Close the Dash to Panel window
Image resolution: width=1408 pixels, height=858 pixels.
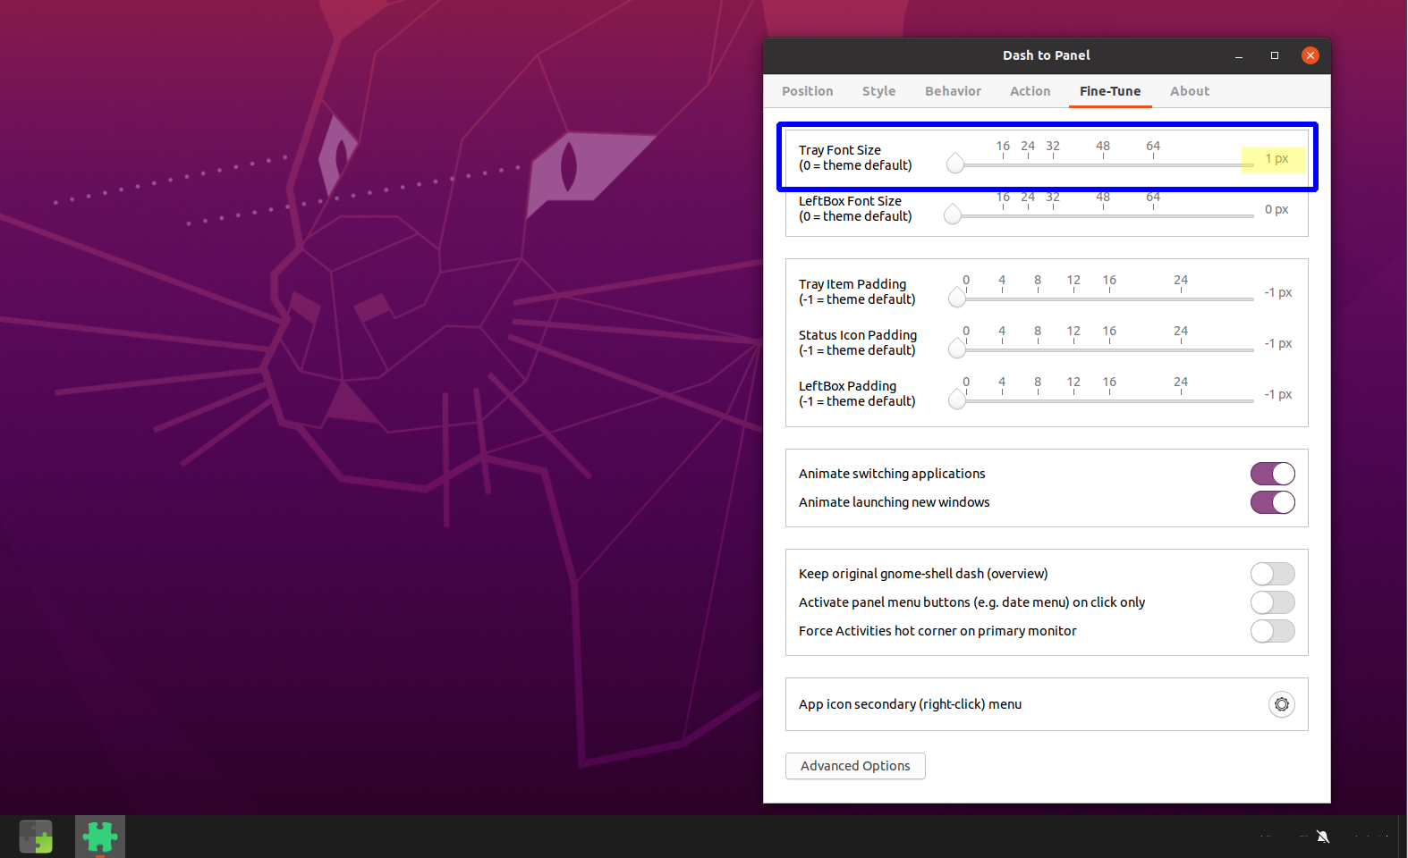click(1310, 55)
